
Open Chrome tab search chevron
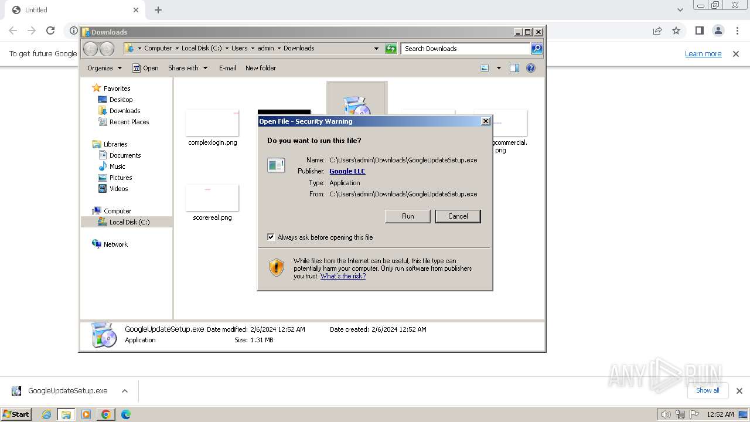point(680,10)
